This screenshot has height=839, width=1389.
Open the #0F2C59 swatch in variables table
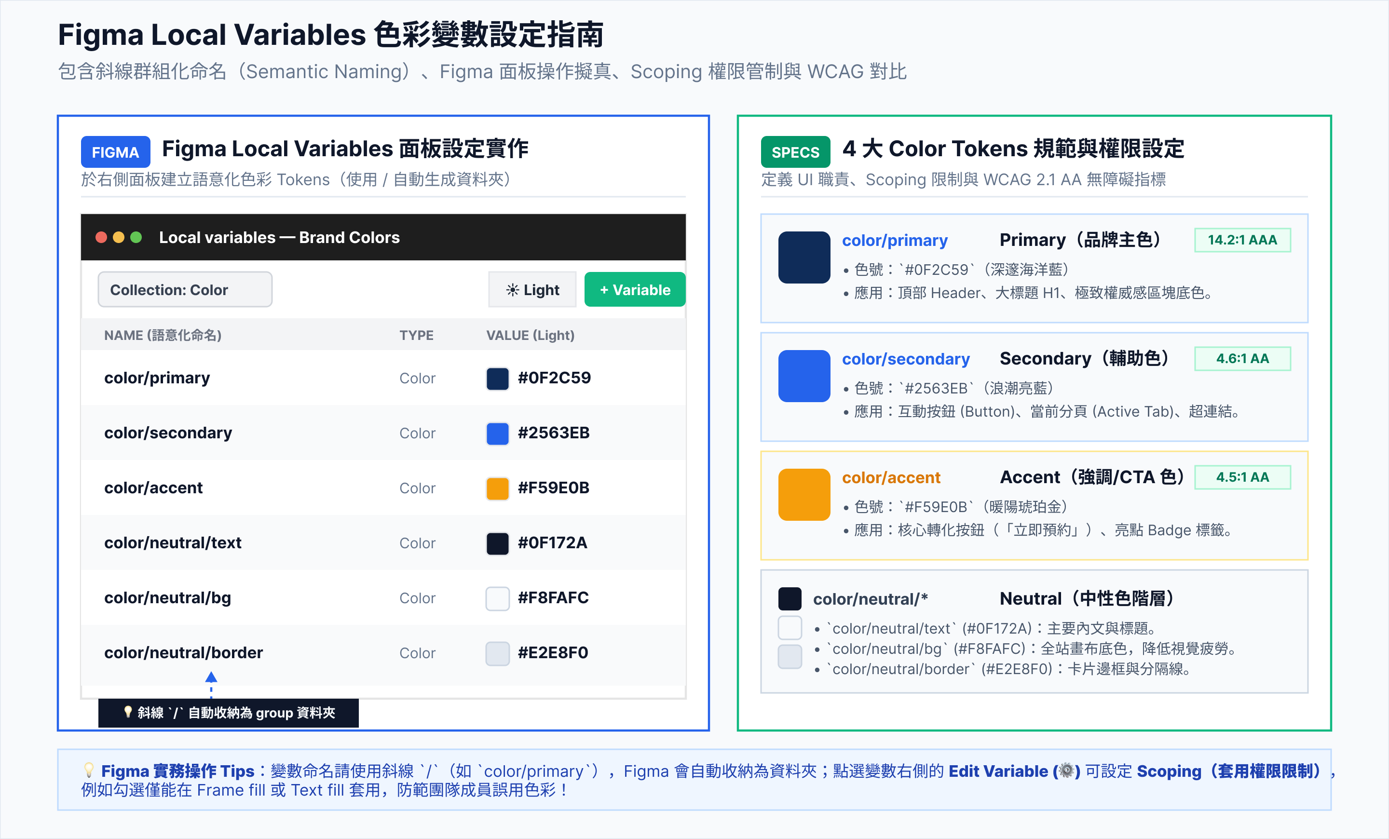pyautogui.click(x=498, y=378)
